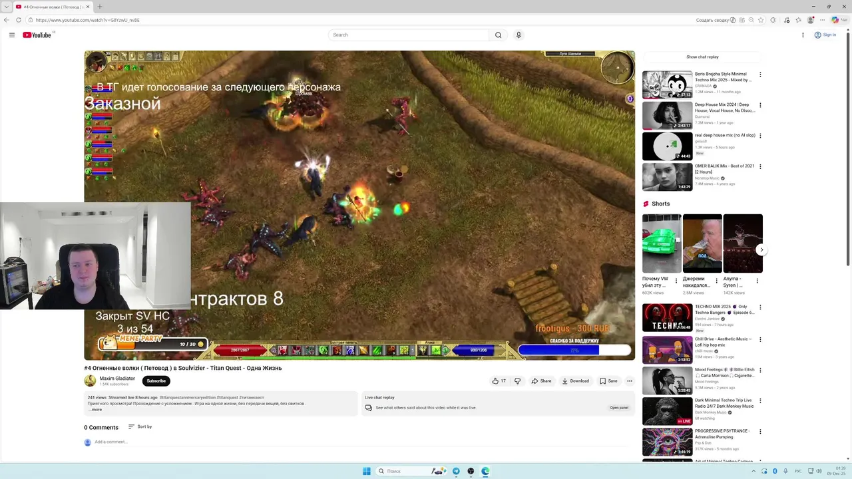Open options for real deep house mix
Screen dimensions: 852x479
coord(760,136)
